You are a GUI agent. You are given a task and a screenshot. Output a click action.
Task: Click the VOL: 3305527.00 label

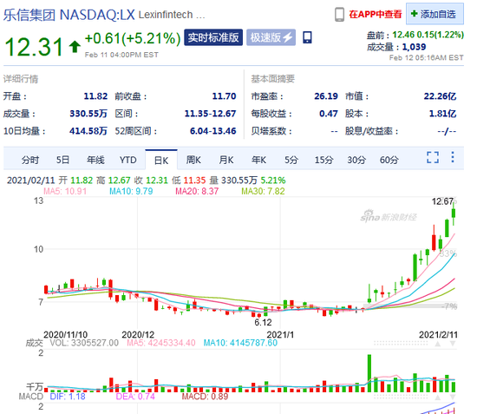pos(84,343)
